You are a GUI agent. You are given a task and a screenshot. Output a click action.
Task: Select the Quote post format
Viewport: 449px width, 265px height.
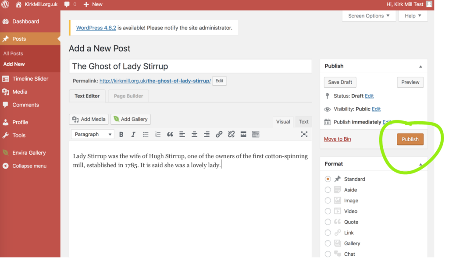[328, 222]
